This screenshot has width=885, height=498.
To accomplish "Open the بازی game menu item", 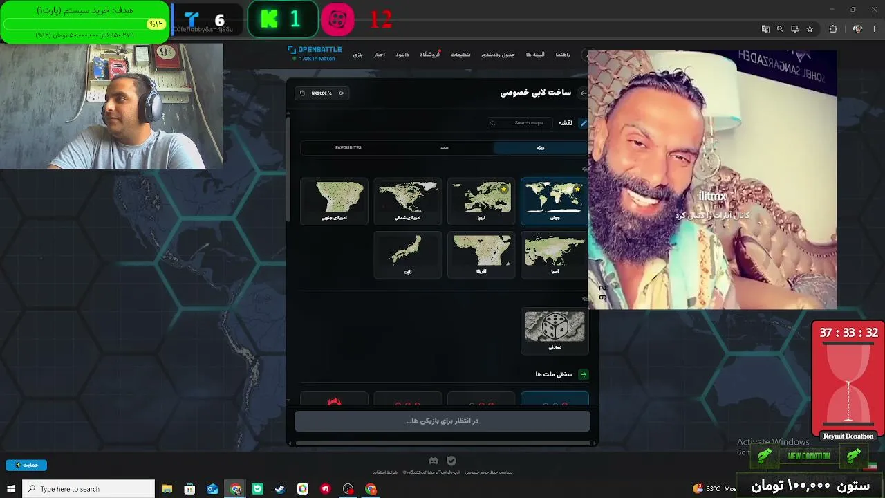I will click(357, 55).
